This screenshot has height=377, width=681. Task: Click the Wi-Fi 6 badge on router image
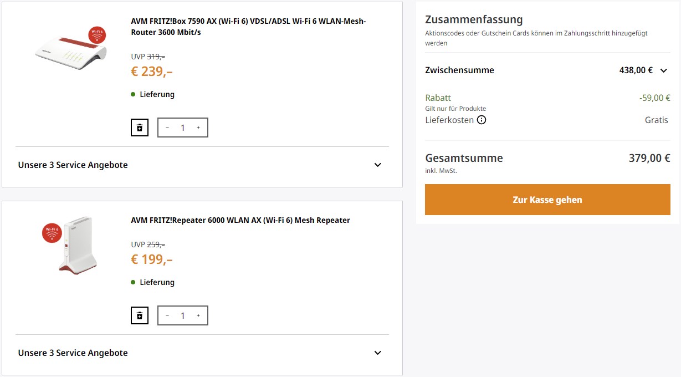tap(97, 35)
